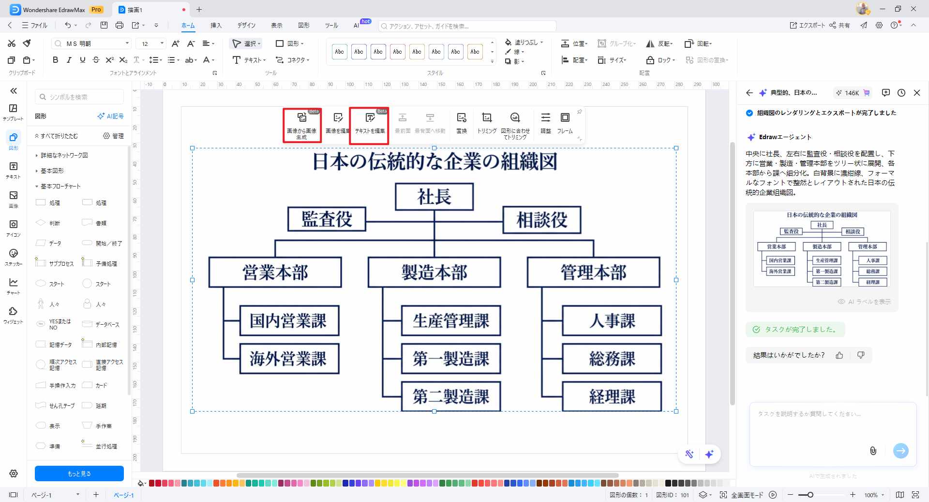Open the 画像 panel in left sidebar
Image resolution: width=929 pixels, height=502 pixels.
13,199
